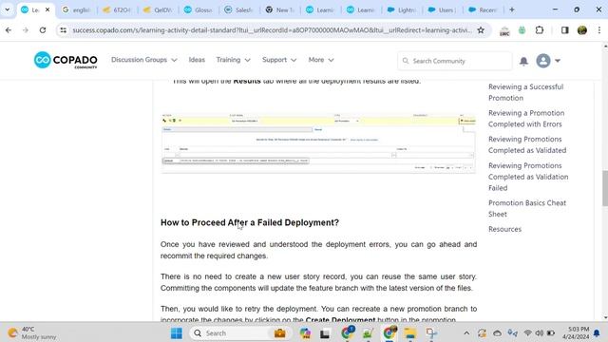Switch to the Google english tab
Screen dimensions: 608x342
click(76, 10)
